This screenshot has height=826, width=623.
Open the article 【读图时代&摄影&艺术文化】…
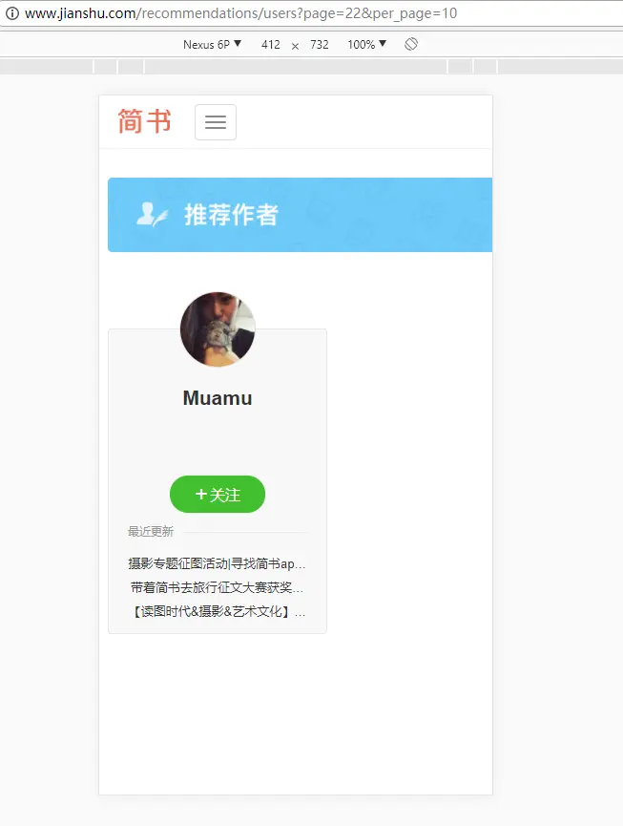point(217,611)
